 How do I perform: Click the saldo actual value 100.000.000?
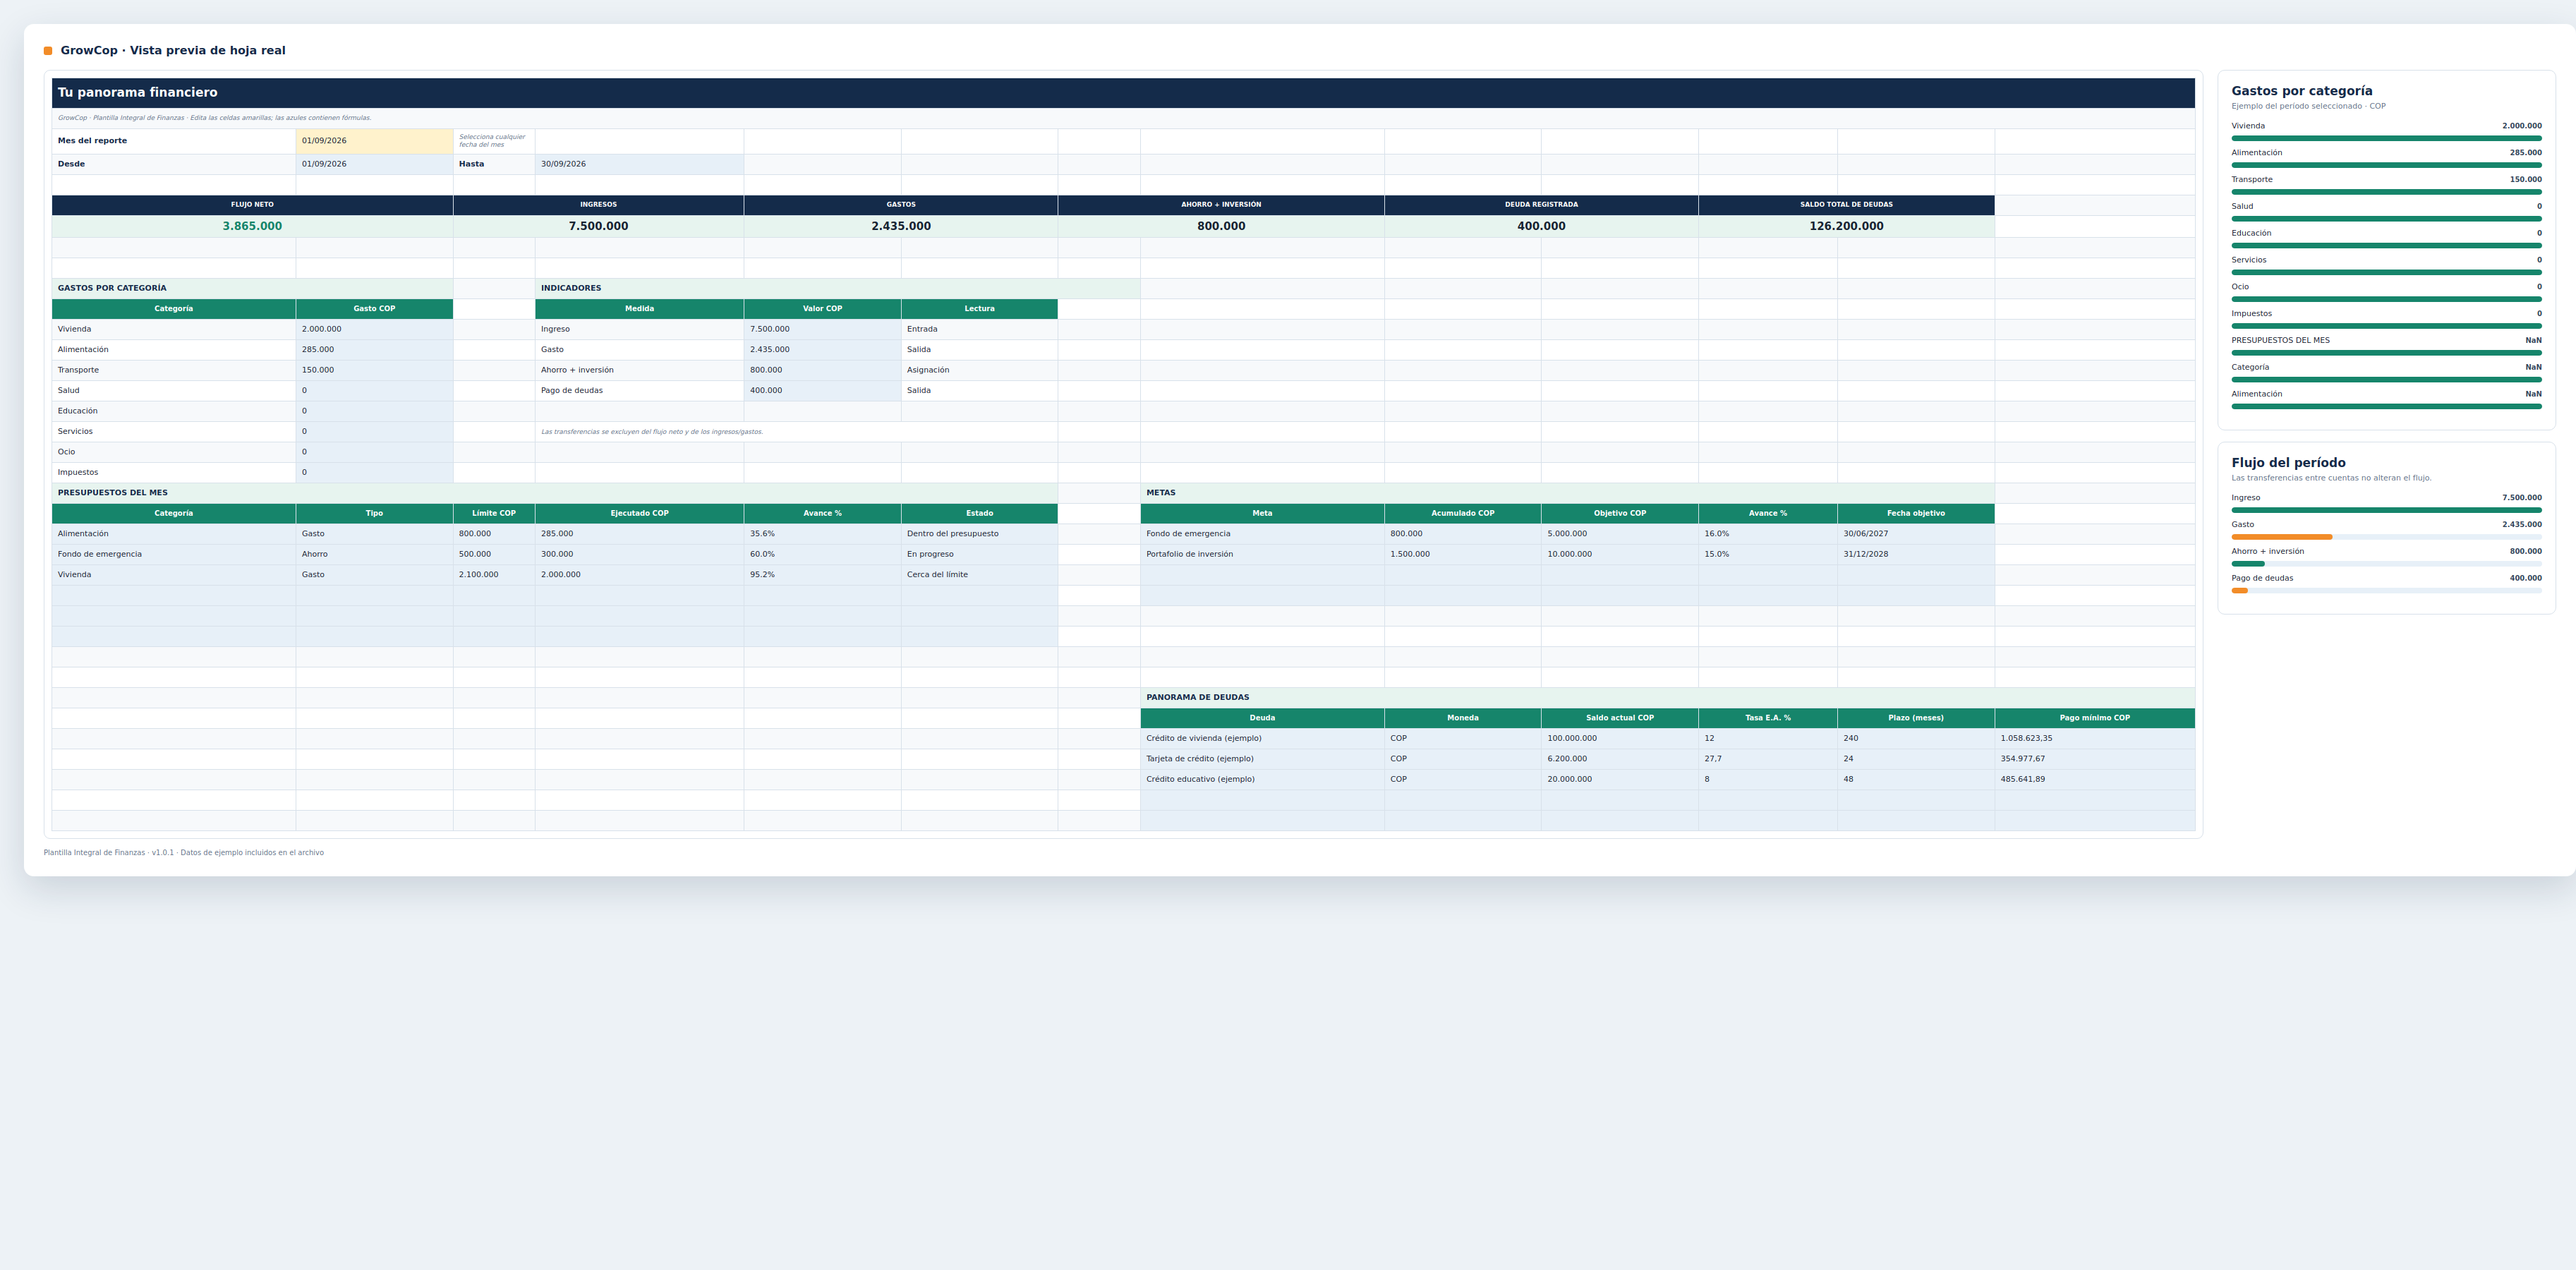pyautogui.click(x=1619, y=739)
